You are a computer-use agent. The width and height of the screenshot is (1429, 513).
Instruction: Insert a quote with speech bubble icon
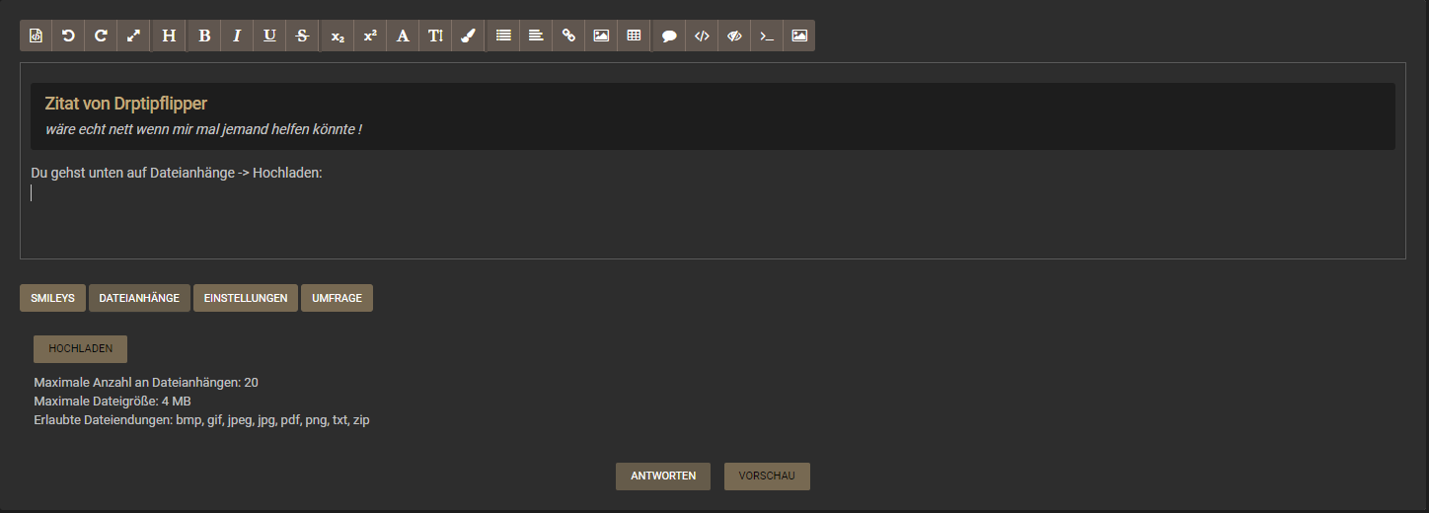669,36
